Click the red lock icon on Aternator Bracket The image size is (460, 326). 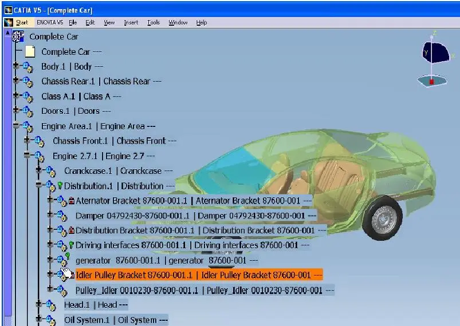[x=71, y=201]
